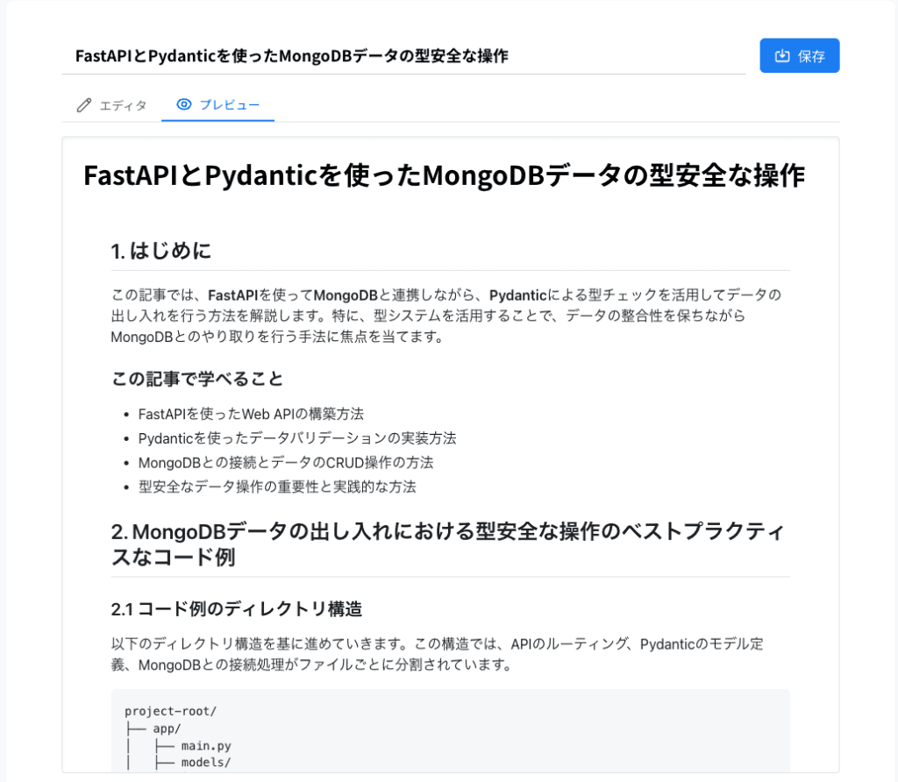Click the "models/" entry in the code block
Screen dimensions: 898x782
206,763
